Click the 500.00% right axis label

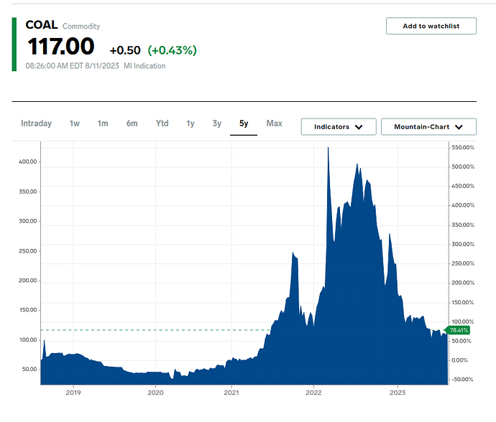[463, 167]
